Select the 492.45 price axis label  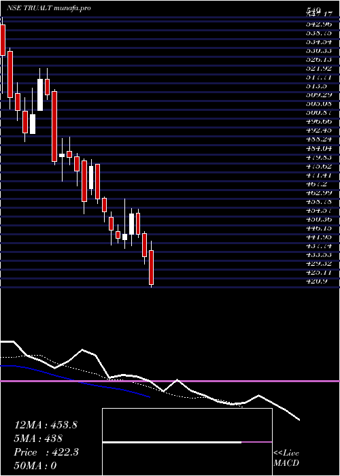pos(319,131)
